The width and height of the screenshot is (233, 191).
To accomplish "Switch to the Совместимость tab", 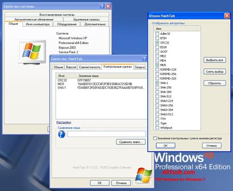I will 90,67.
